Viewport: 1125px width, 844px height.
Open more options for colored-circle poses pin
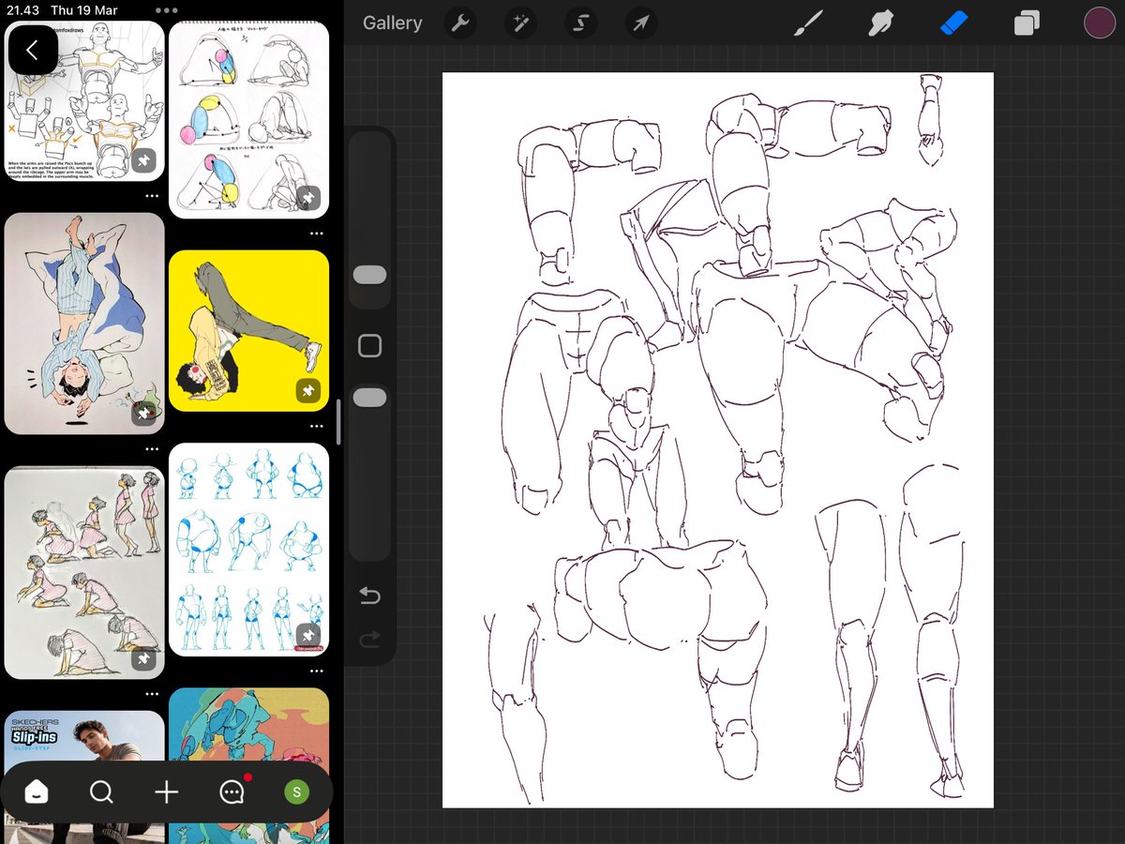[x=316, y=234]
